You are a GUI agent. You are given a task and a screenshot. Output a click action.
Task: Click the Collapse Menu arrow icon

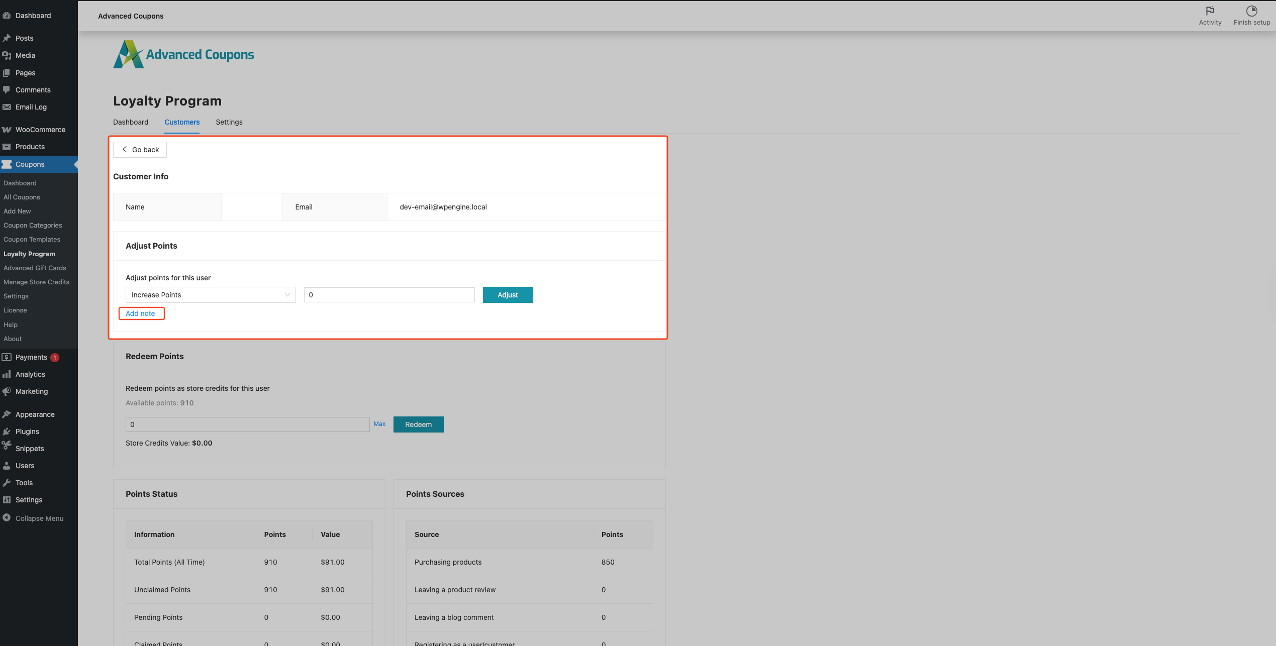point(7,518)
